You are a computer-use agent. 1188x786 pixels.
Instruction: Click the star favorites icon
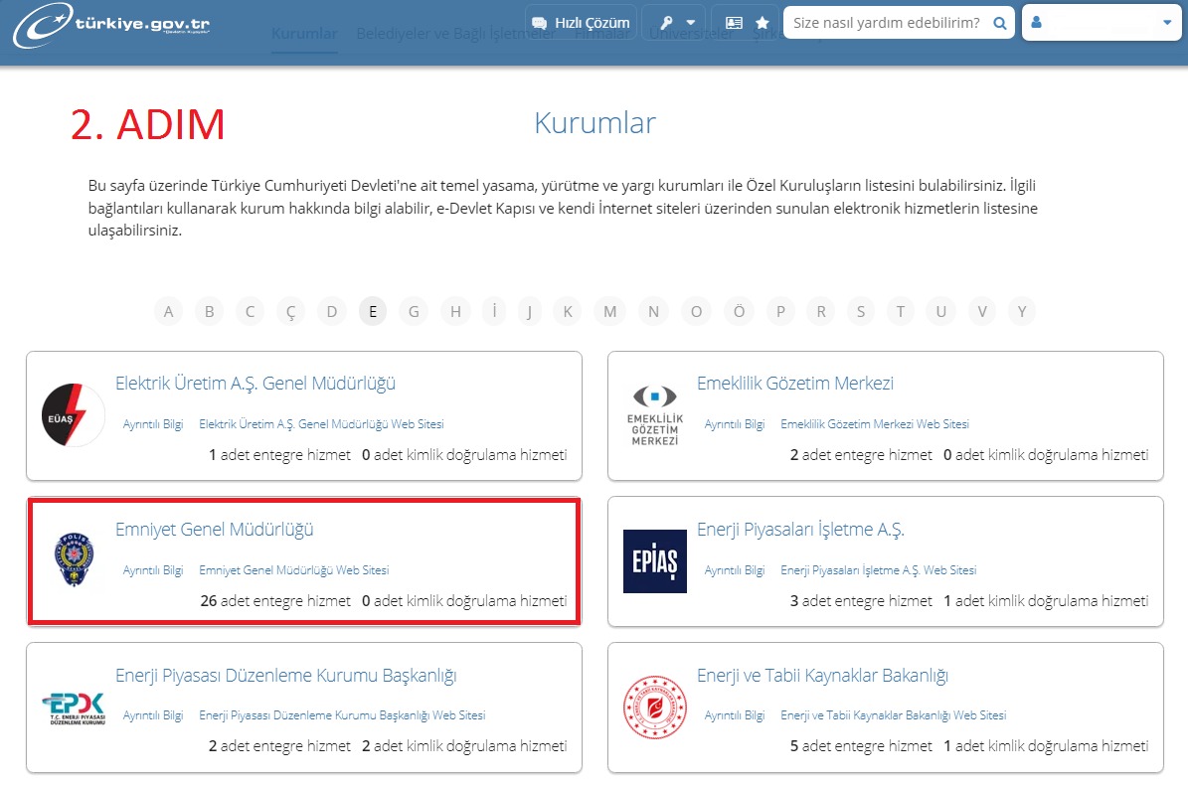[x=762, y=22]
